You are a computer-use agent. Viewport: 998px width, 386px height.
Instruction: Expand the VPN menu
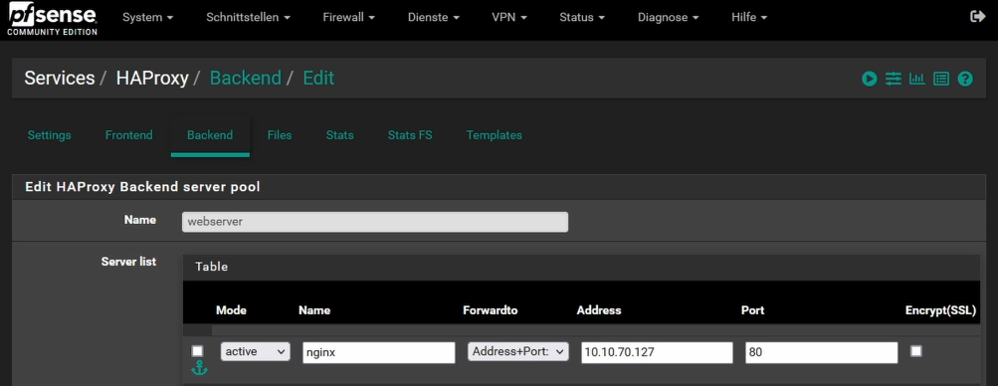(509, 18)
